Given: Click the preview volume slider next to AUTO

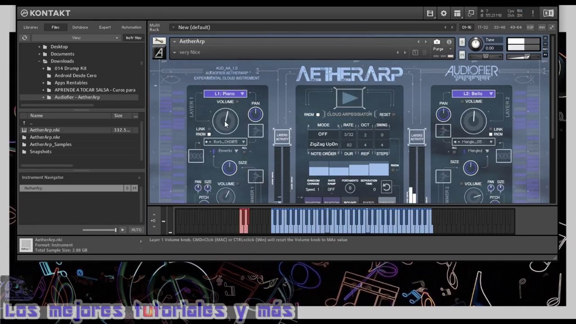Looking at the screenshot, I should pyautogui.click(x=99, y=230).
